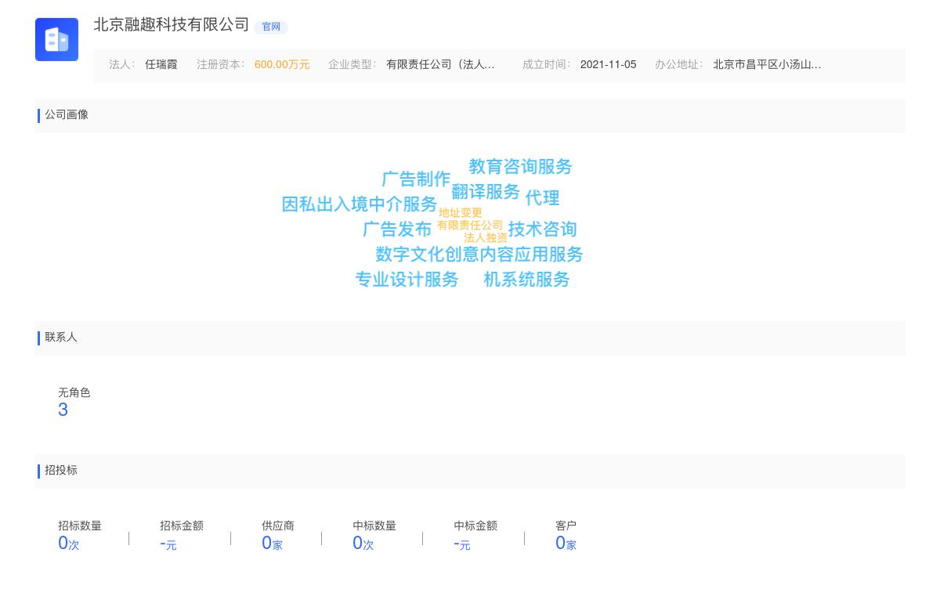Viewport: 940px width, 589px height.
Task: Open the contact count 3 under 无角色
Action: click(x=63, y=410)
